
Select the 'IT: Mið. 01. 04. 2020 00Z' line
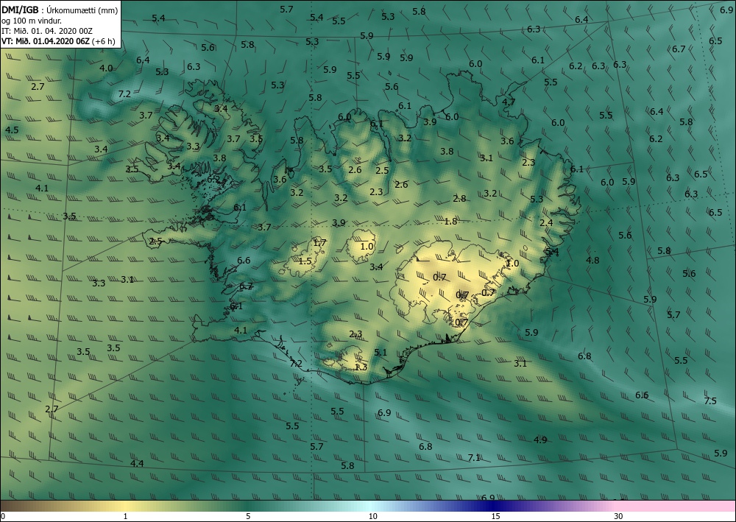click(x=47, y=31)
